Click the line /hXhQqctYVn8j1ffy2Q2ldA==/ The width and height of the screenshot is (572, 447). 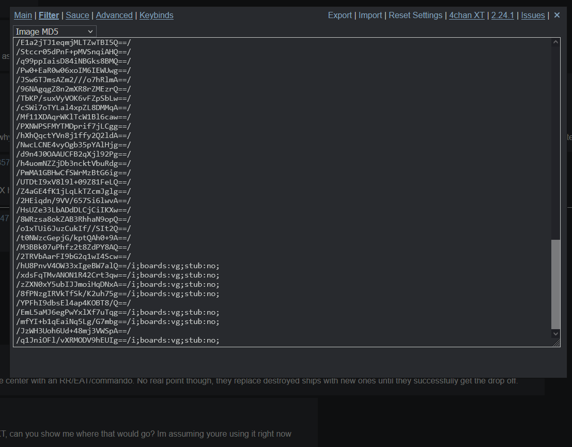[73, 136]
